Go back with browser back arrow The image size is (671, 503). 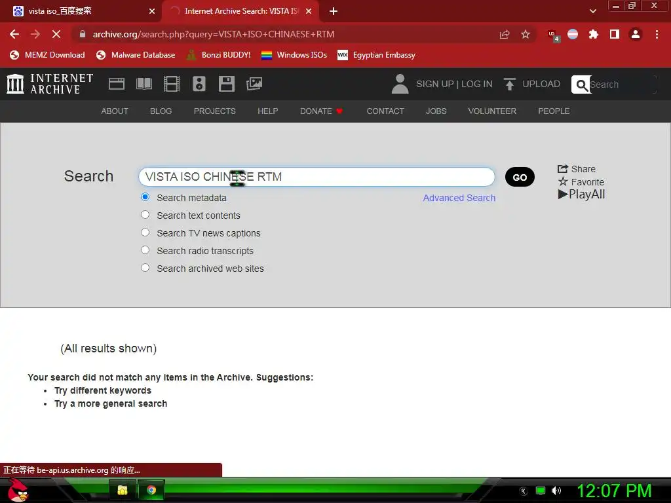click(x=14, y=34)
